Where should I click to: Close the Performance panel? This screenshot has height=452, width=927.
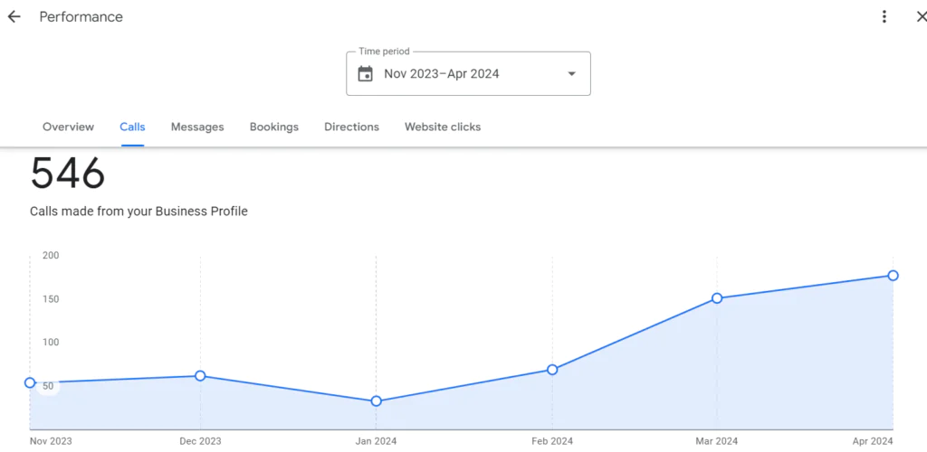(x=921, y=17)
